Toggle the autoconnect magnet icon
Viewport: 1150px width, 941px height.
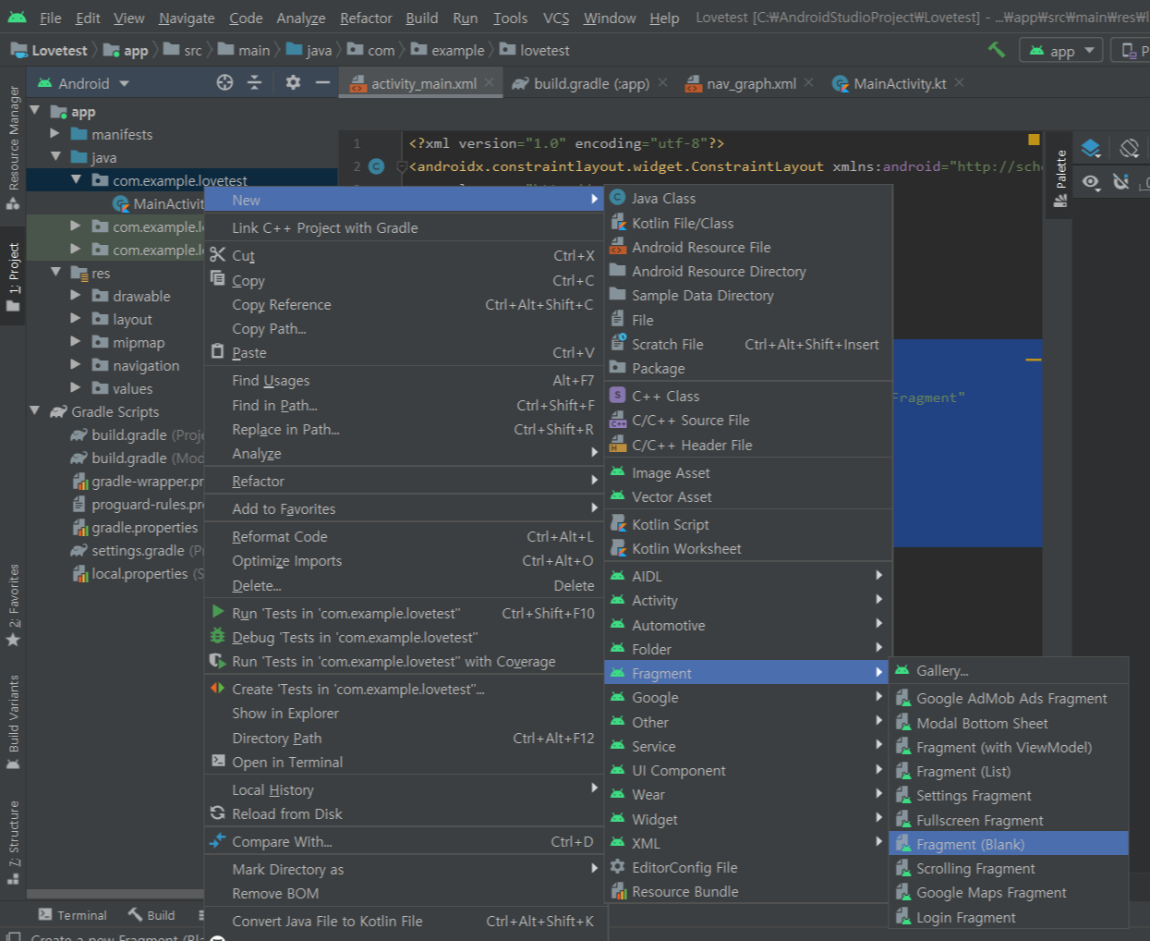1121,182
